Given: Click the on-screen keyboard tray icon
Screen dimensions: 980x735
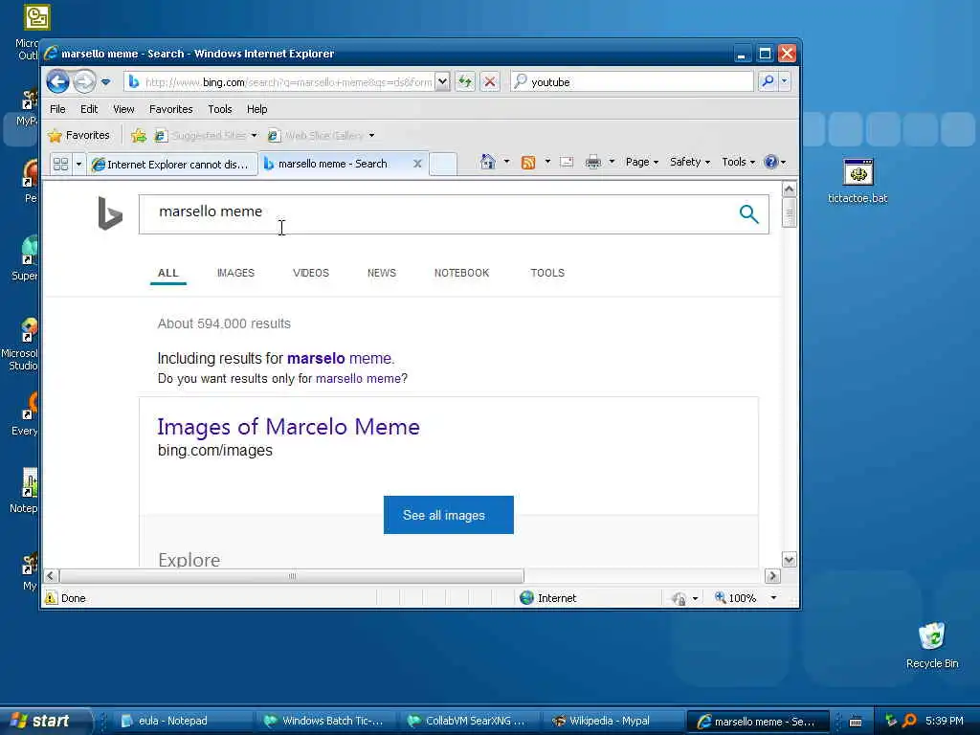Looking at the screenshot, I should point(856,722).
